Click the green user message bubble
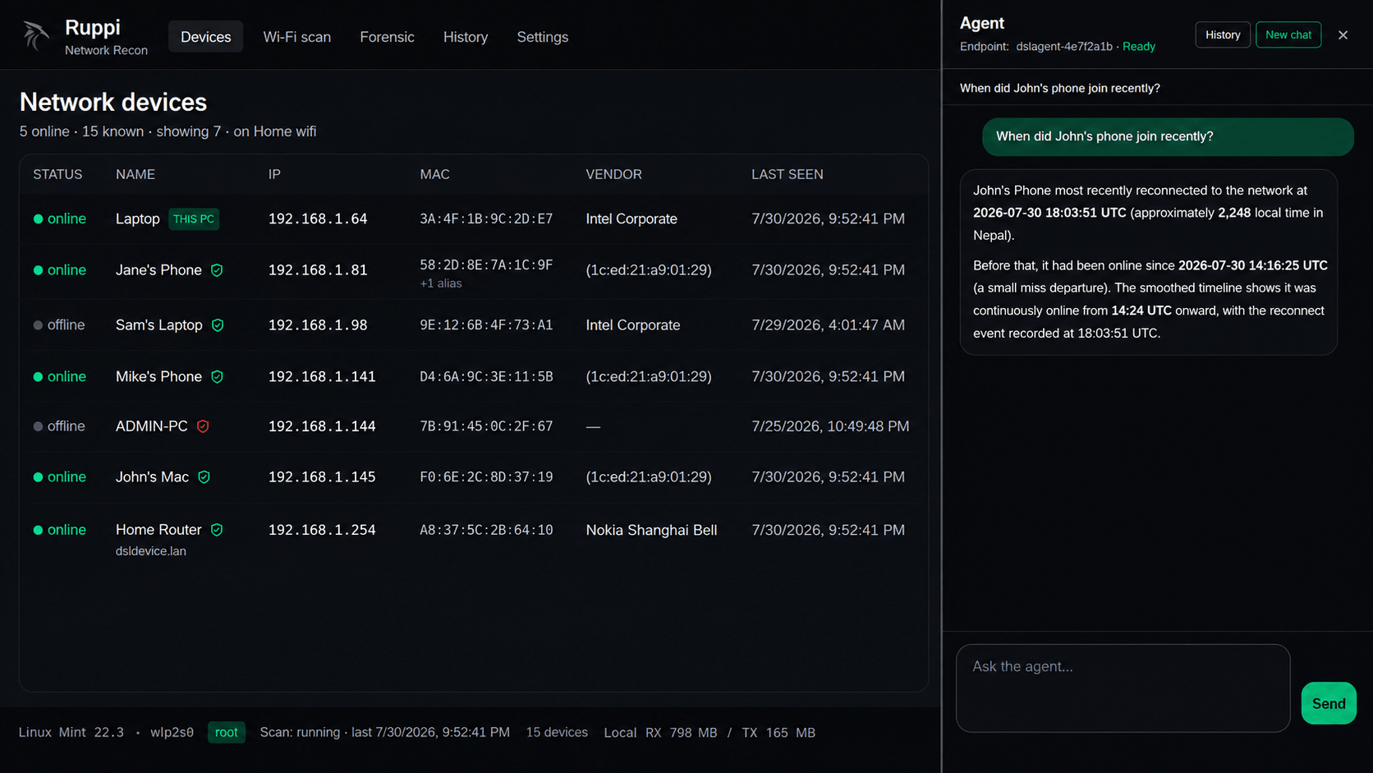Screen dimensions: 1373x773 (x=1168, y=136)
